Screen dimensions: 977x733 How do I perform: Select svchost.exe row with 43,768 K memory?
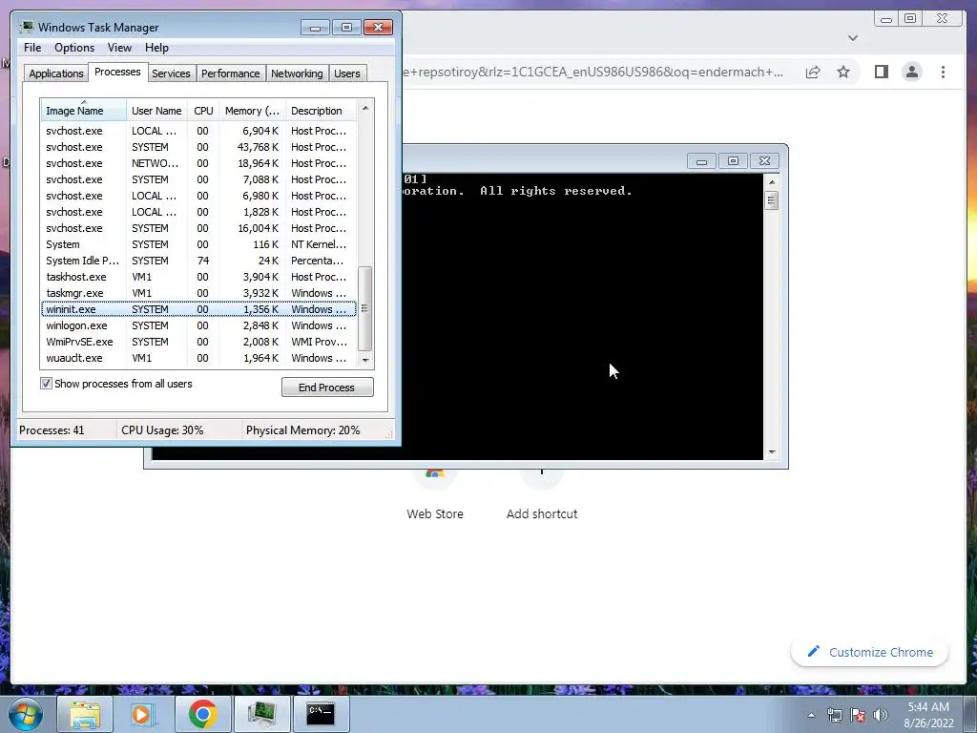tap(198, 147)
